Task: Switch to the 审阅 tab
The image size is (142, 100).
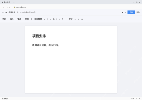Action: point(19,19)
